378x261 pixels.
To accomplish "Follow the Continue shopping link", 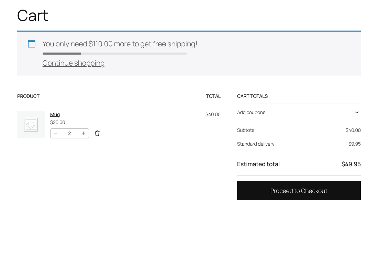I will click(74, 63).
